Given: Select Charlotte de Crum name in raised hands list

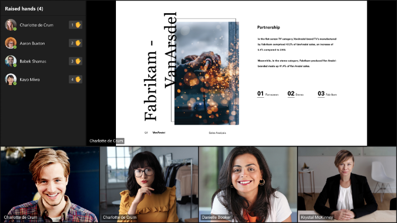Looking at the screenshot, I should pyautogui.click(x=37, y=25).
